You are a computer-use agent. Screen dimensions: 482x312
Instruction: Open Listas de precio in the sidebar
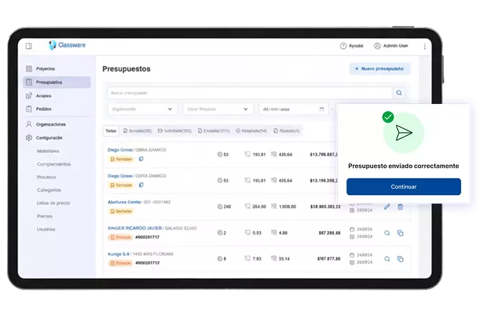pyautogui.click(x=53, y=204)
